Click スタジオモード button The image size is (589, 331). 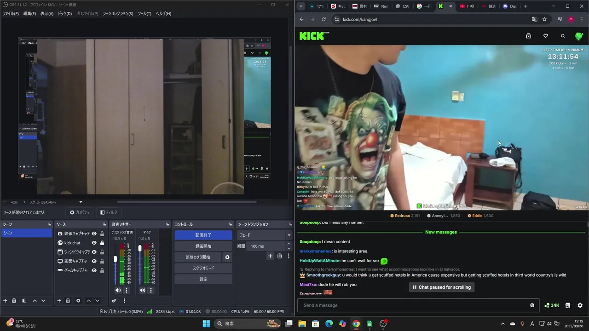tap(203, 268)
